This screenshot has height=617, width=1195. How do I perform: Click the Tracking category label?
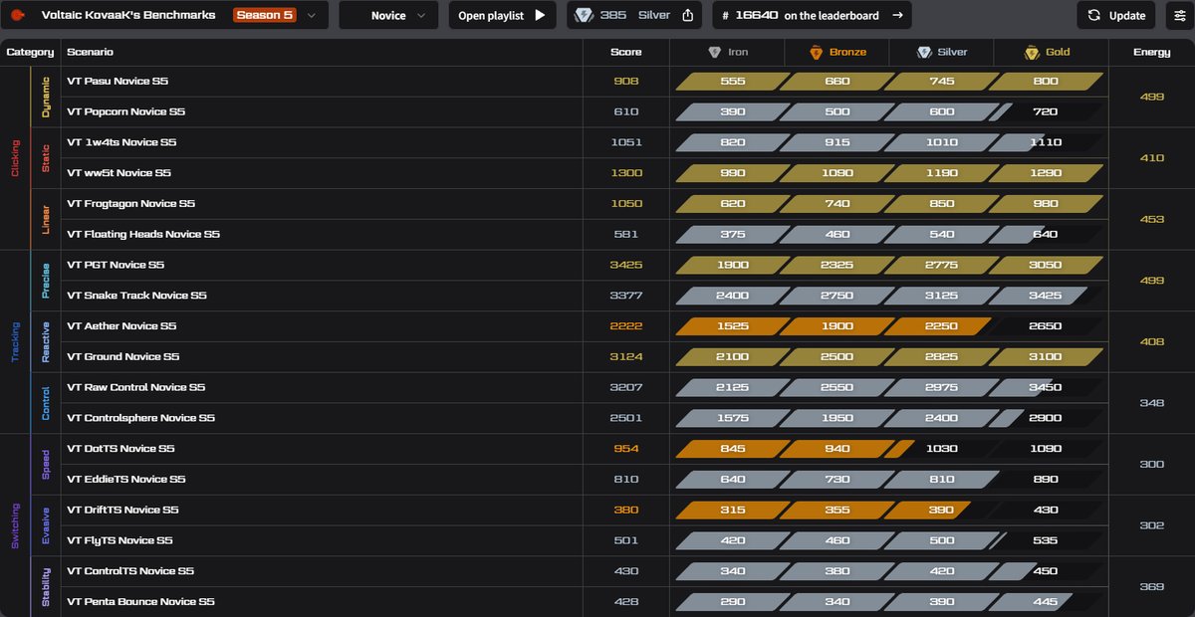15,341
